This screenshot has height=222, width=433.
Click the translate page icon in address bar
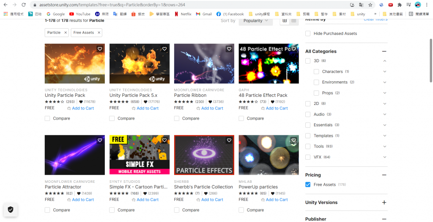(x=361, y=5)
